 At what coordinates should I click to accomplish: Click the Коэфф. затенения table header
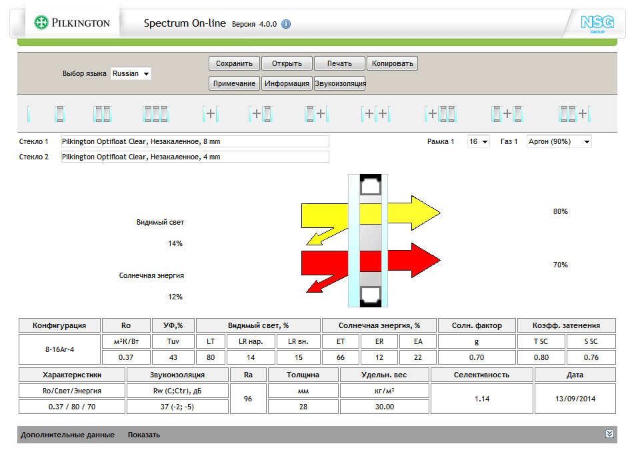566,325
